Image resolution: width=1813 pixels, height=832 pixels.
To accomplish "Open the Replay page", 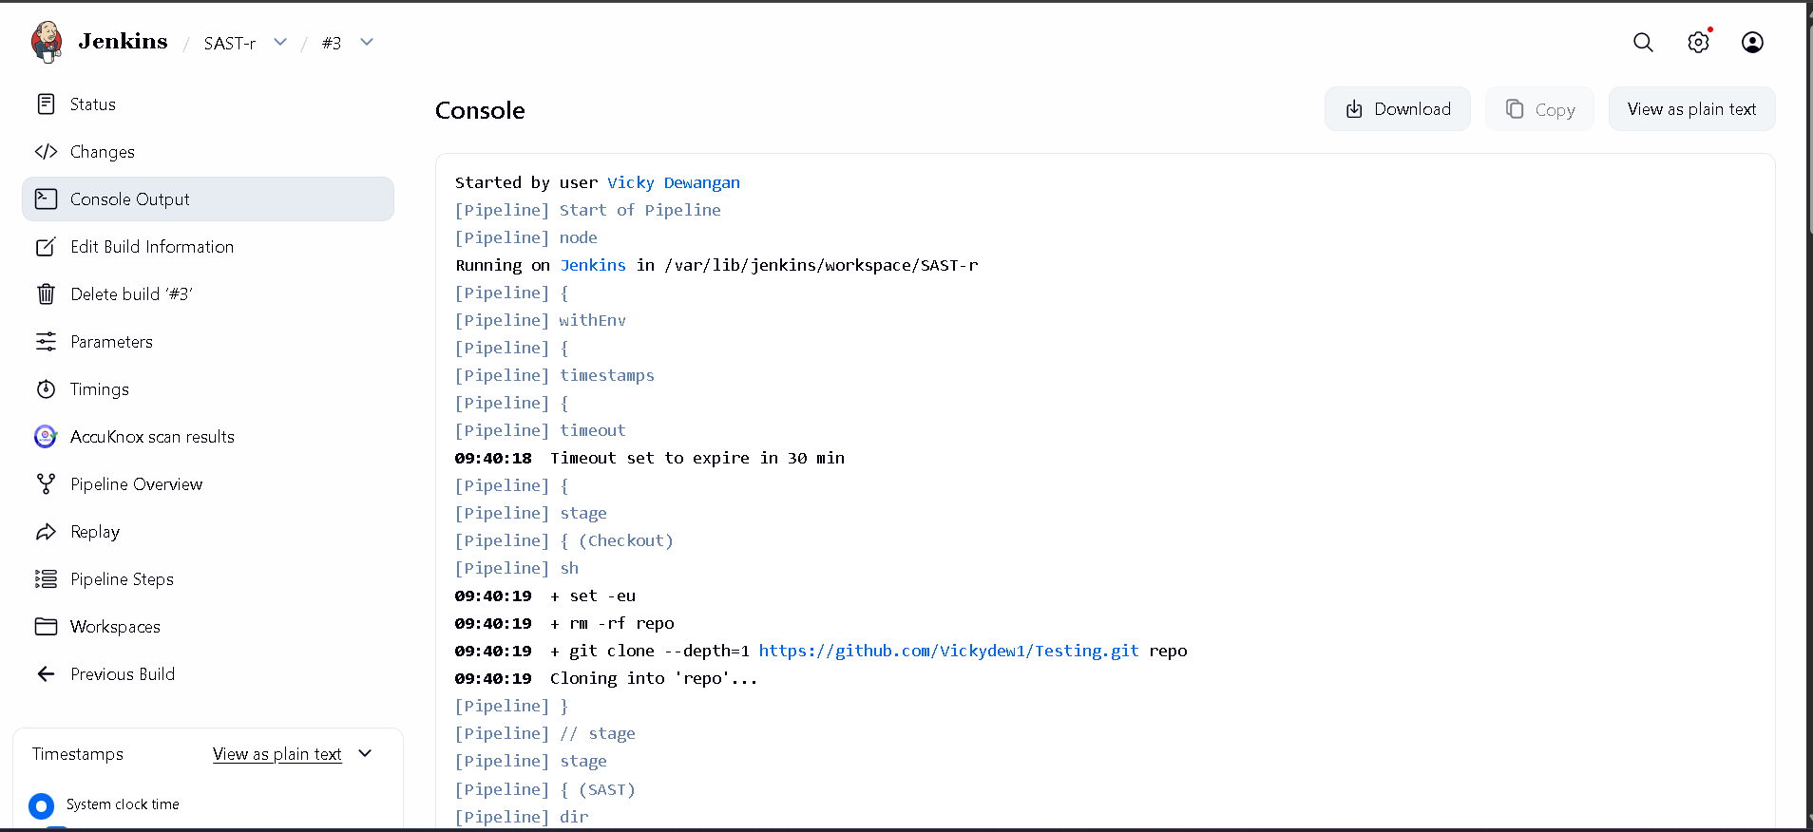I will (x=208, y=531).
